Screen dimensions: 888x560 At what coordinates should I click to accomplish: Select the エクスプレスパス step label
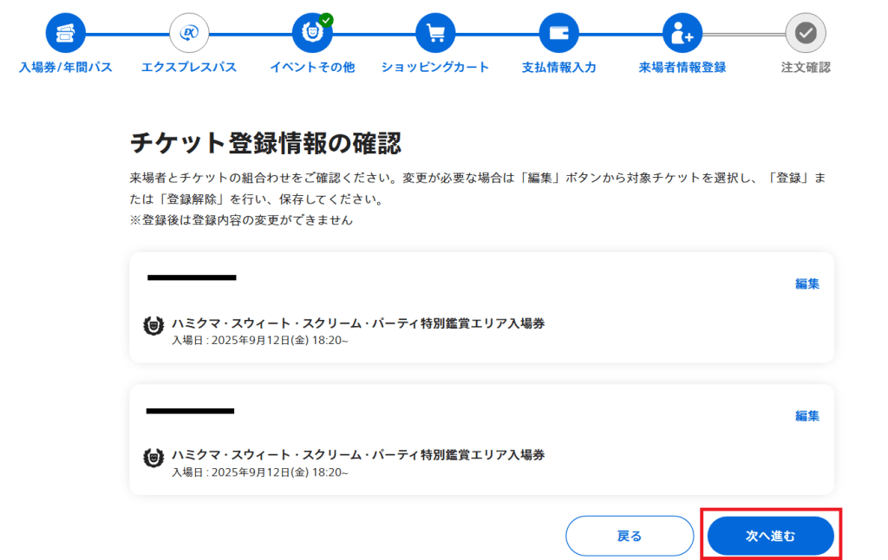(189, 68)
